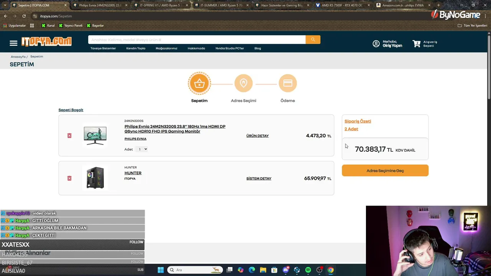The width and height of the screenshot is (491, 276).
Task: Click the ITOPYA.COM logo
Action: 46,42
